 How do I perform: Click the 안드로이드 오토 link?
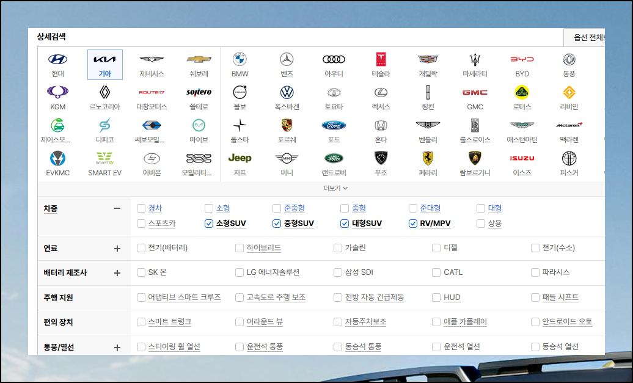click(x=567, y=322)
